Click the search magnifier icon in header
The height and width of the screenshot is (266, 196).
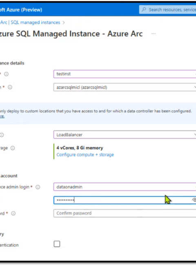(x=144, y=9)
